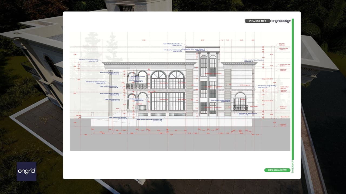This screenshot has width=346, height=194.
Task: Click the 'Refer Detail for Chajja Moulding' note
Action: pos(267,87)
